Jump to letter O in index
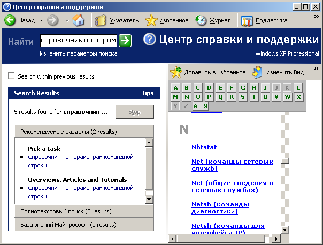 [198, 97]
